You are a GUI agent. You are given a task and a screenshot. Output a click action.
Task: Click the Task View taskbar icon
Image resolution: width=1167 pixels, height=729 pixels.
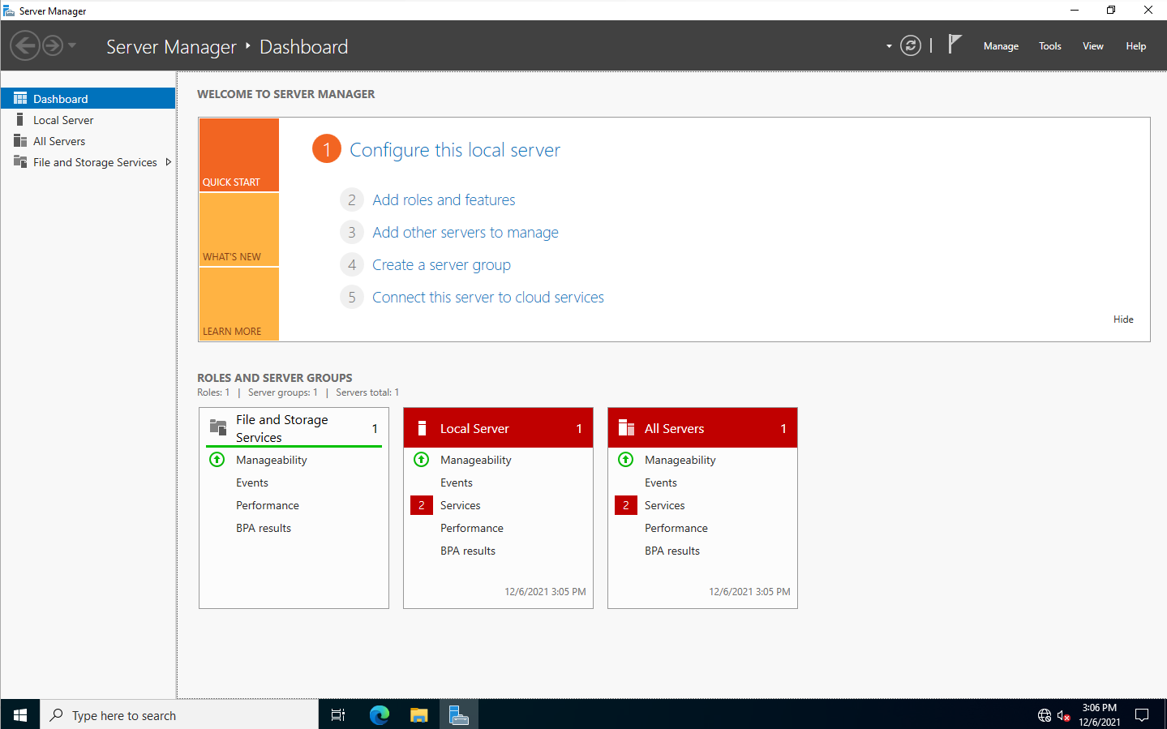coord(338,714)
